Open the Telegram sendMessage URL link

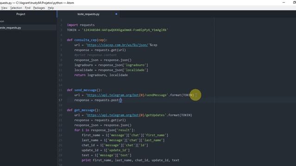click(x=113, y=95)
